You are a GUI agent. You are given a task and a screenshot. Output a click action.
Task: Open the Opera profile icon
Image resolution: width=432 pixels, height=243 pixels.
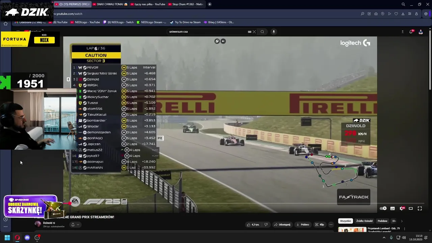[x=416, y=14]
